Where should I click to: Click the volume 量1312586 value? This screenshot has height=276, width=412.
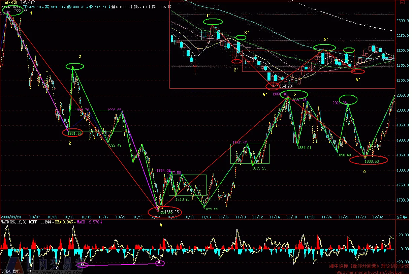click(x=120, y=7)
